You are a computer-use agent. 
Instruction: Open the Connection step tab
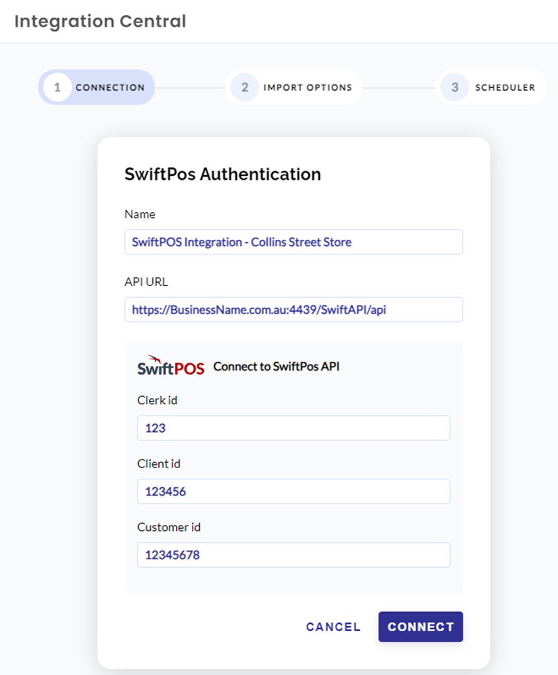click(97, 88)
